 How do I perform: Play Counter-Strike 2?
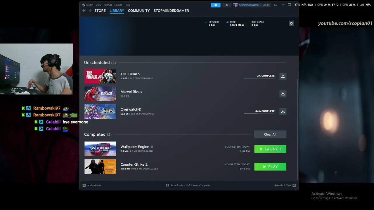click(270, 167)
